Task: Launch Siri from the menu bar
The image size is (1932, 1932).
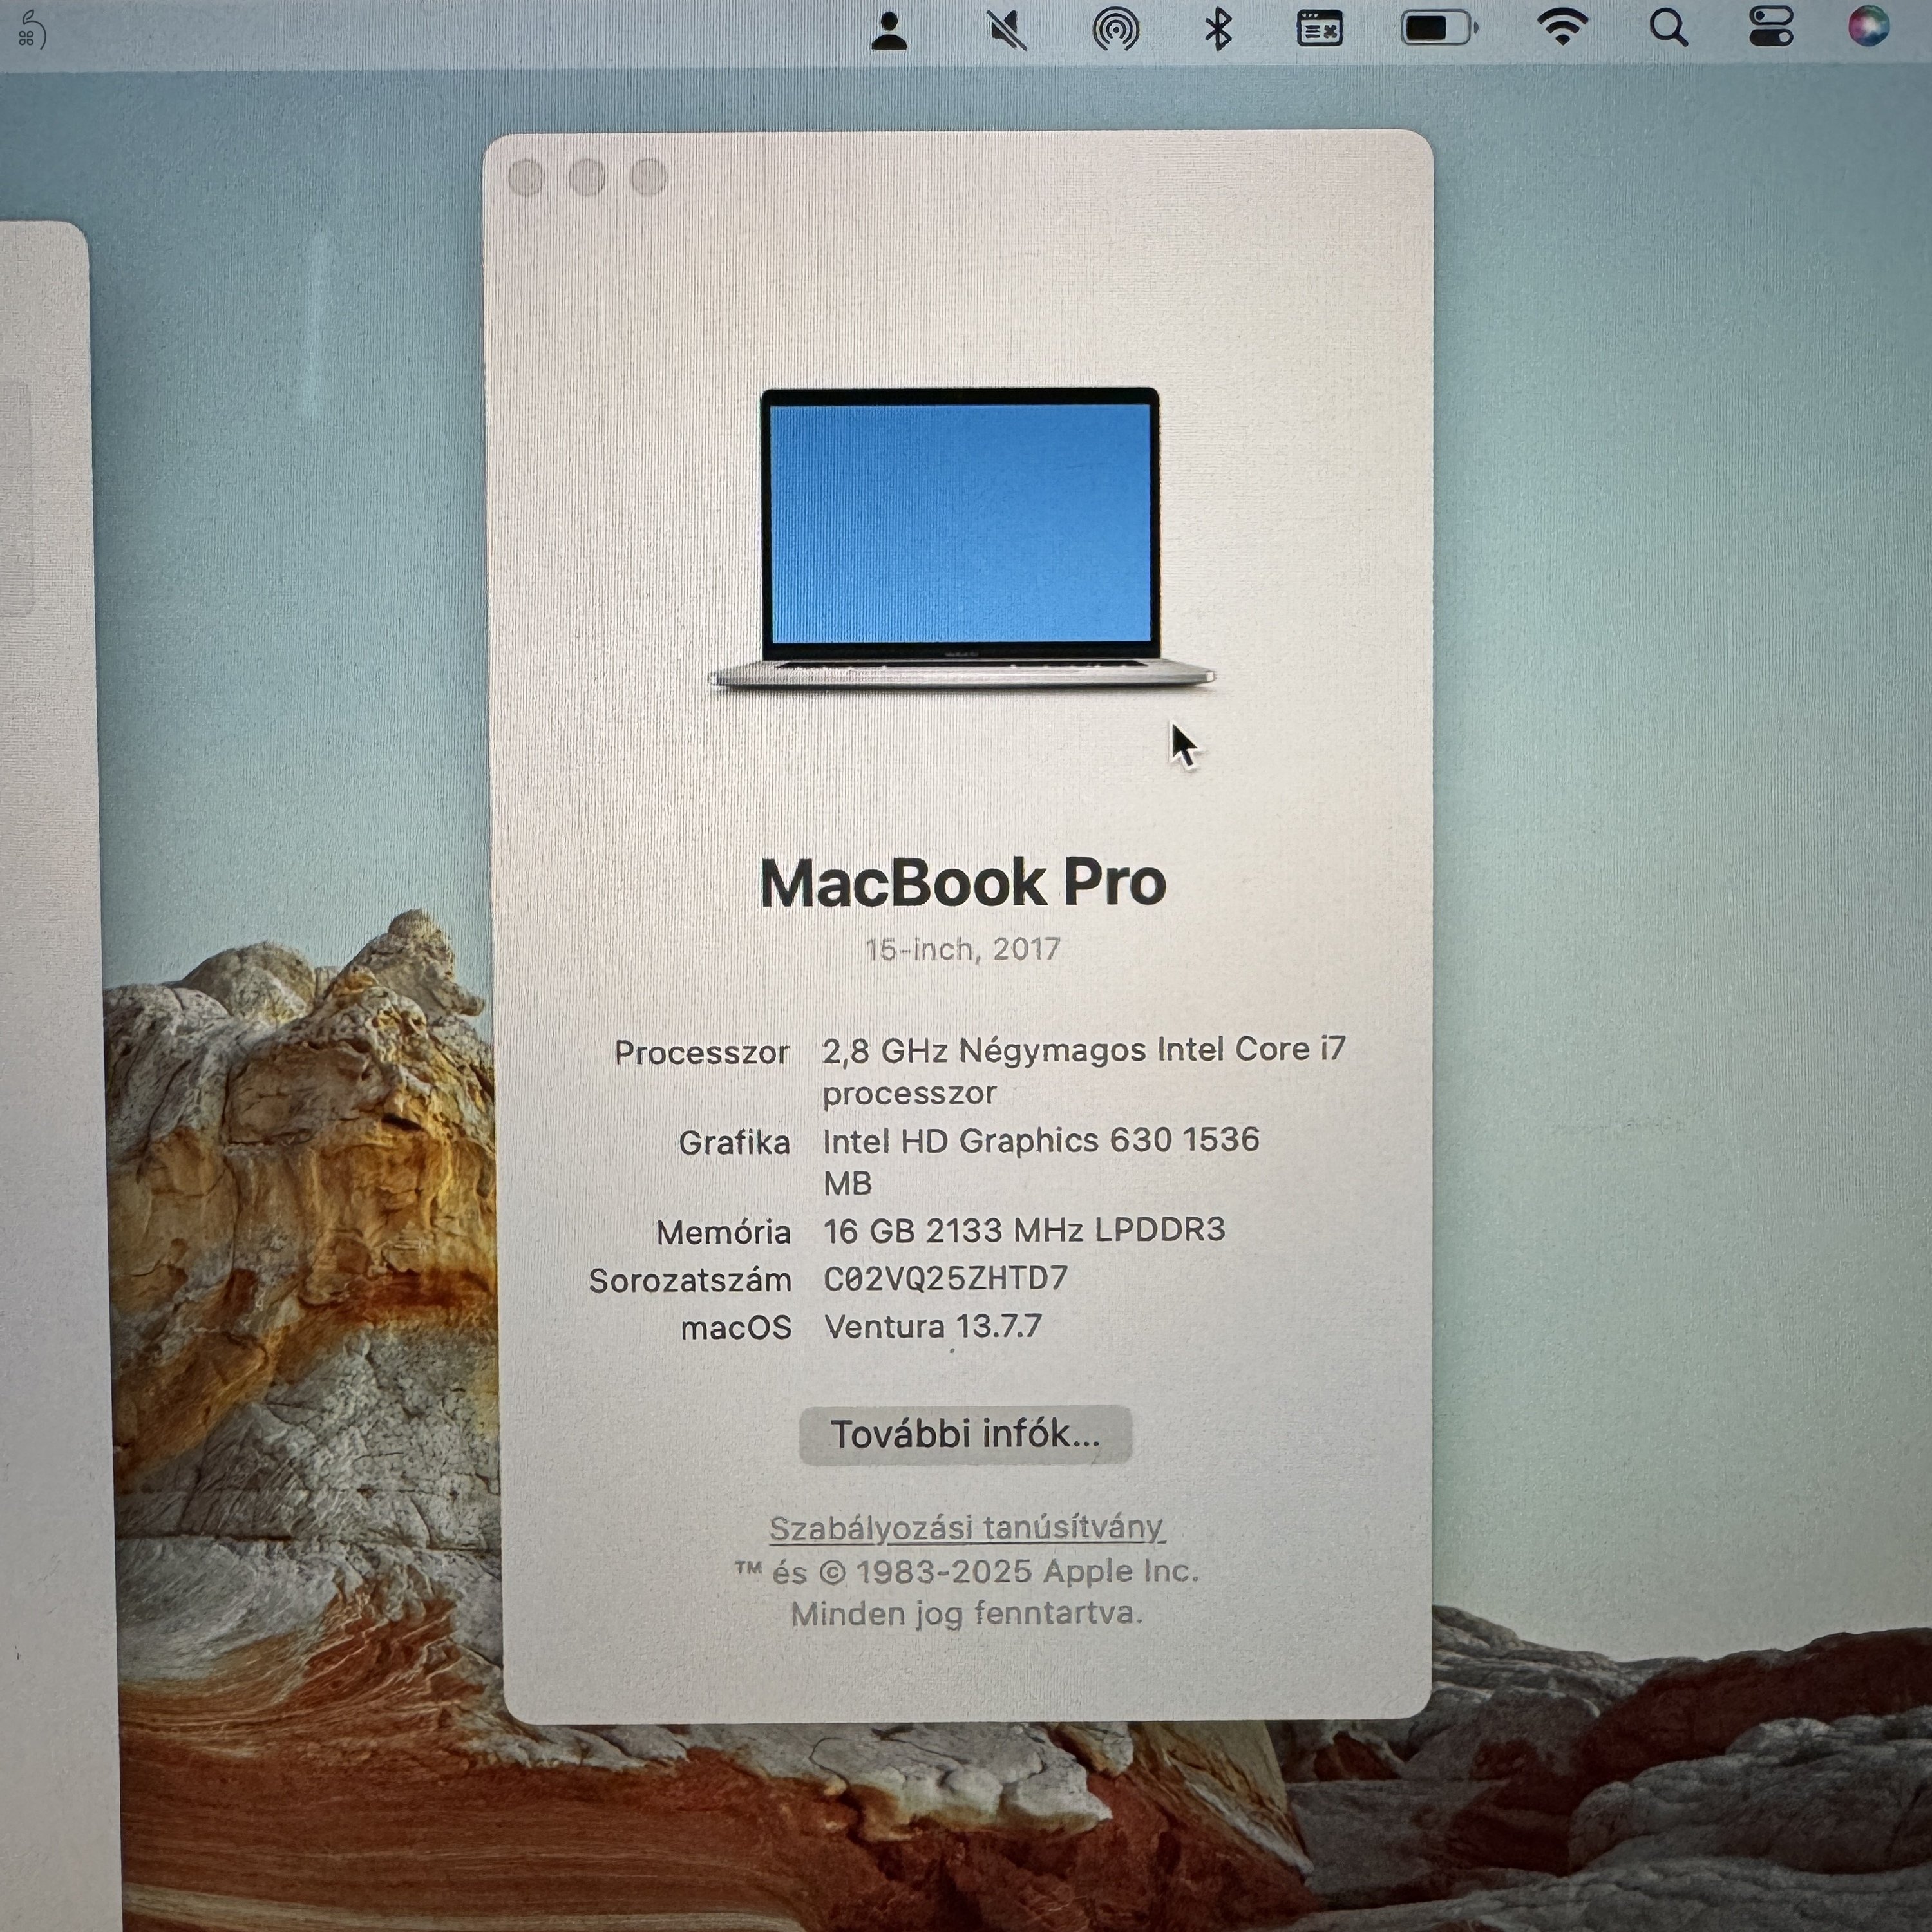Action: tap(1868, 26)
